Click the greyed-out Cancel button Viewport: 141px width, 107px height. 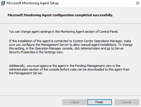tap(127, 102)
